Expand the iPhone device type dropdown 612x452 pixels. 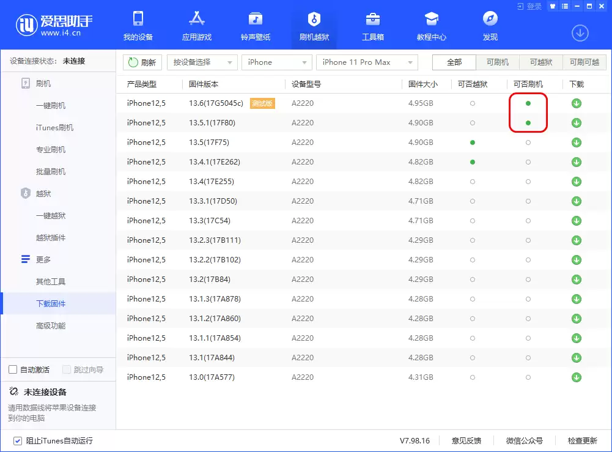tap(277, 62)
